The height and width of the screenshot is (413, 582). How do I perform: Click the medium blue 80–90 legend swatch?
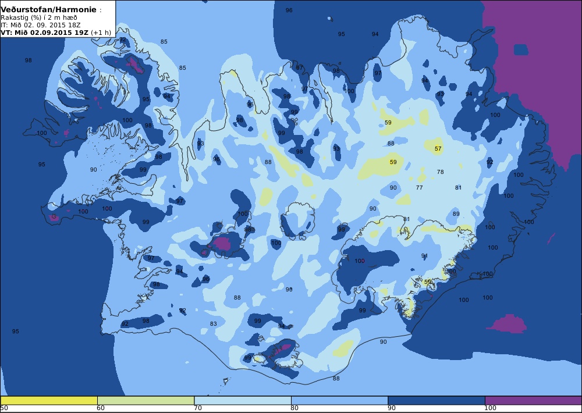pos(340,400)
